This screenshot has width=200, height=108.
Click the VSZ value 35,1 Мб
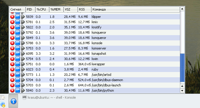click(70, 28)
